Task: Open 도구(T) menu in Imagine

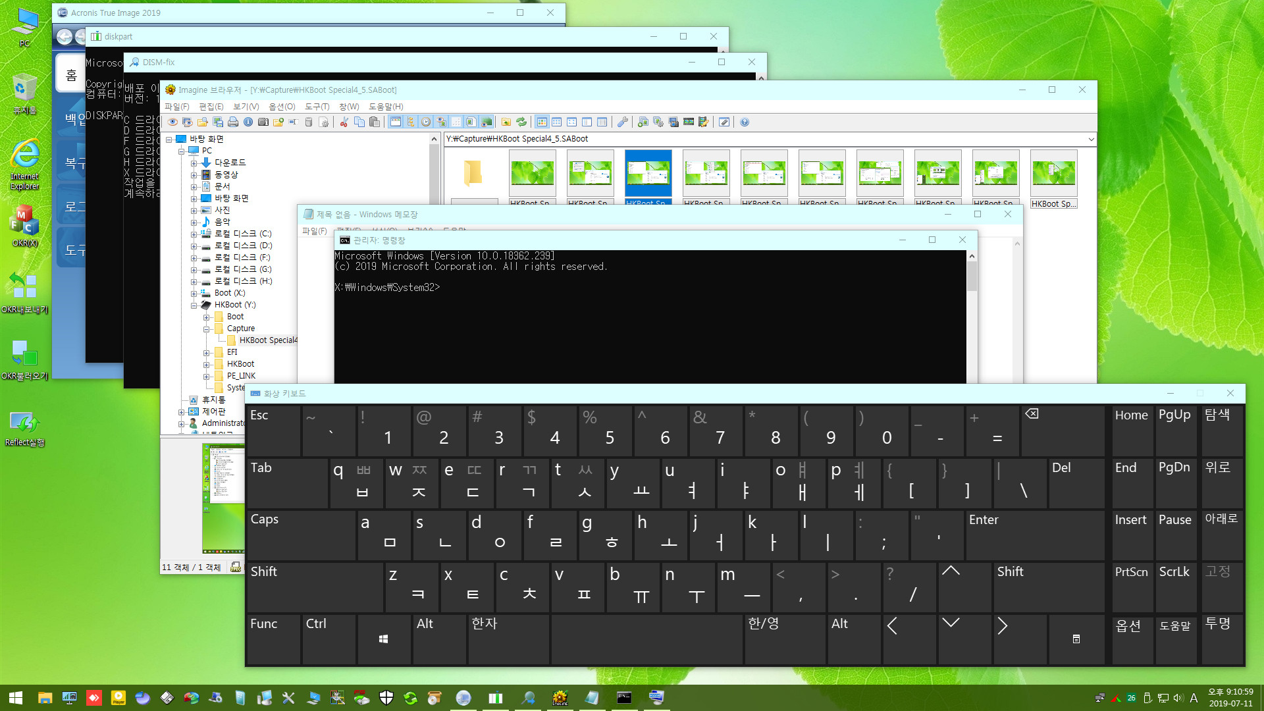Action: 317,107
